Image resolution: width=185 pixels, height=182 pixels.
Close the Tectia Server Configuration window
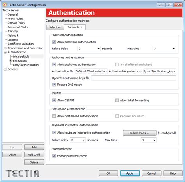click(x=178, y=5)
